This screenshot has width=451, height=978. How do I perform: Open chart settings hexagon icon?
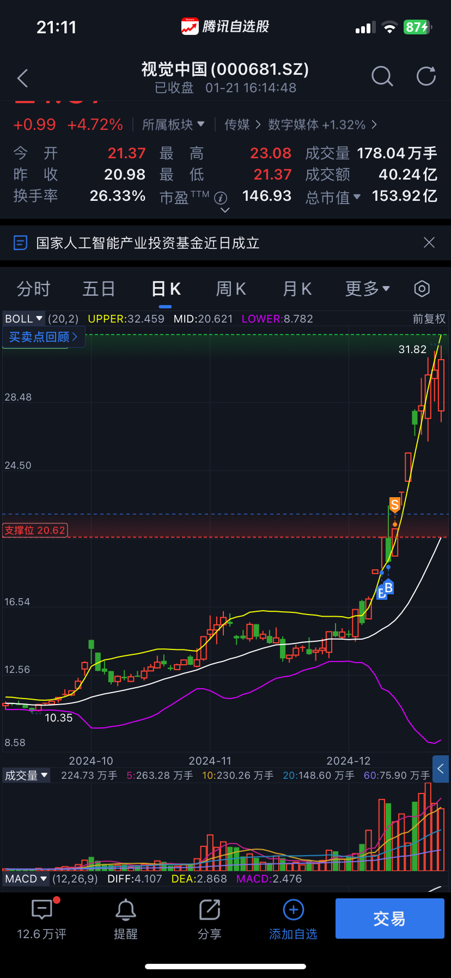[x=422, y=289]
